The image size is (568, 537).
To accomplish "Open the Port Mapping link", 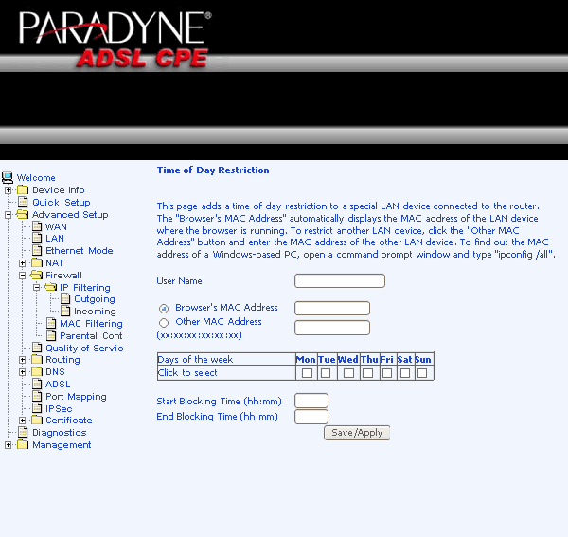I will tap(76, 397).
